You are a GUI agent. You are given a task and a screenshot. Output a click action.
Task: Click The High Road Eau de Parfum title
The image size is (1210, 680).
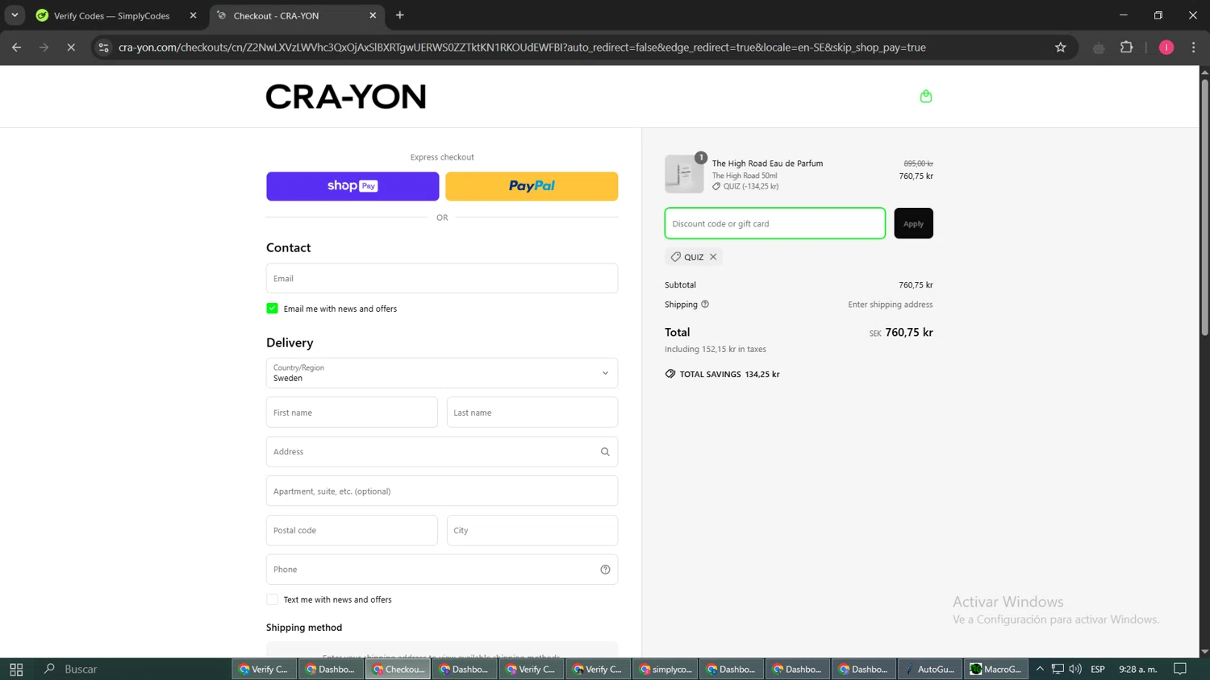click(x=767, y=164)
